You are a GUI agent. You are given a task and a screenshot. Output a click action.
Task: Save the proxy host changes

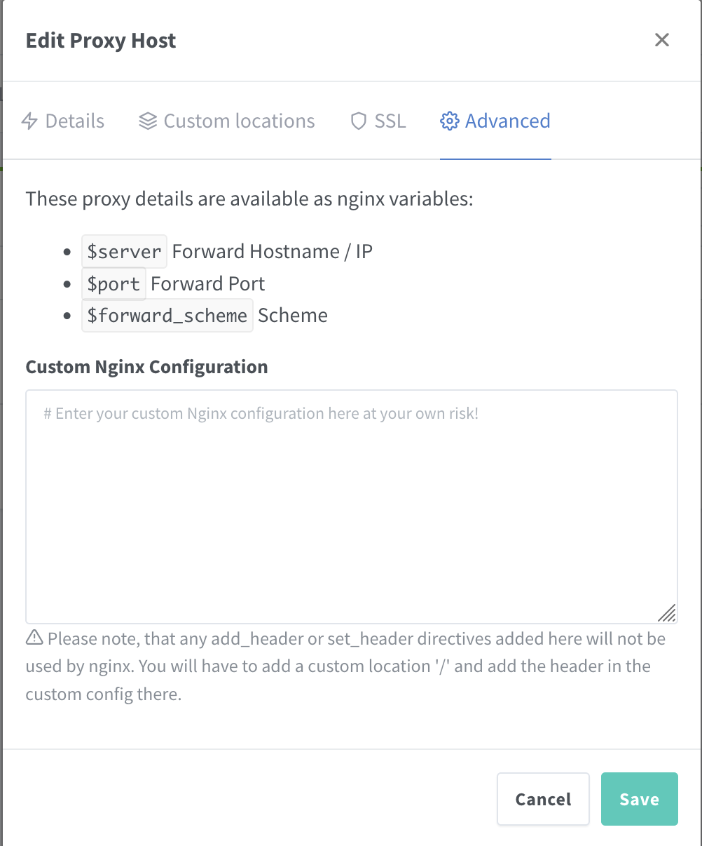point(639,799)
